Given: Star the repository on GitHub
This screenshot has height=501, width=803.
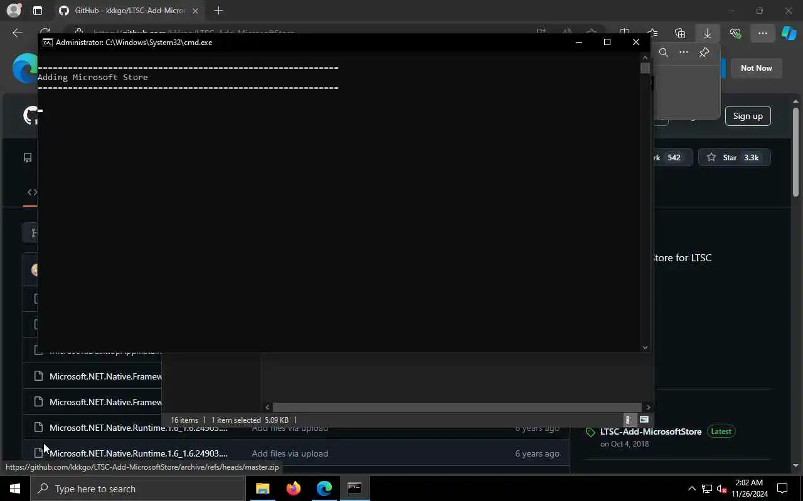Looking at the screenshot, I should click(x=734, y=158).
